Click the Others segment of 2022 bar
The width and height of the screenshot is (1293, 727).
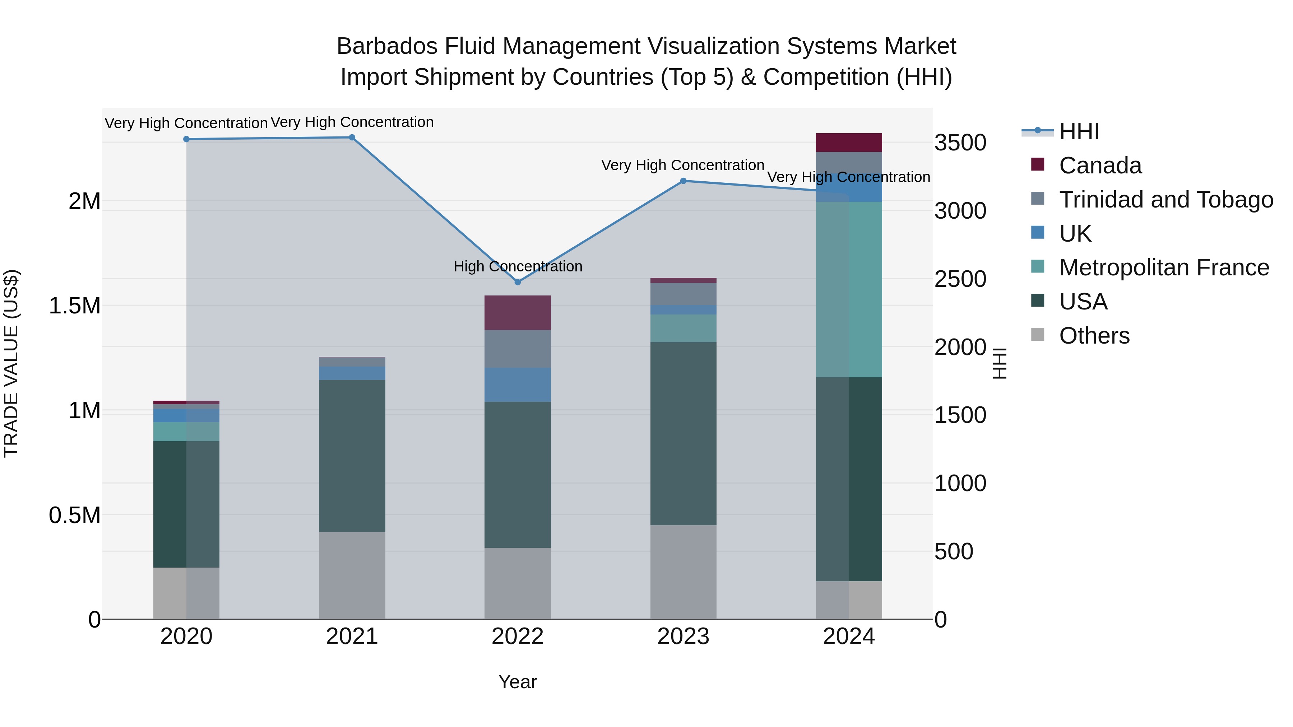(518, 583)
